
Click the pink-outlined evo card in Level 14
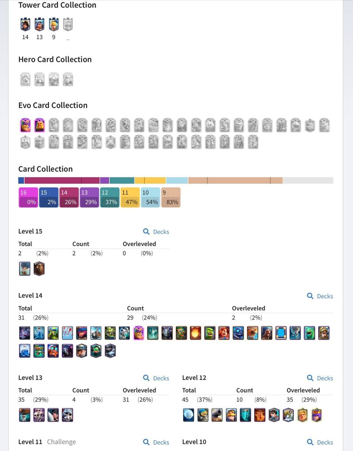coord(139,333)
